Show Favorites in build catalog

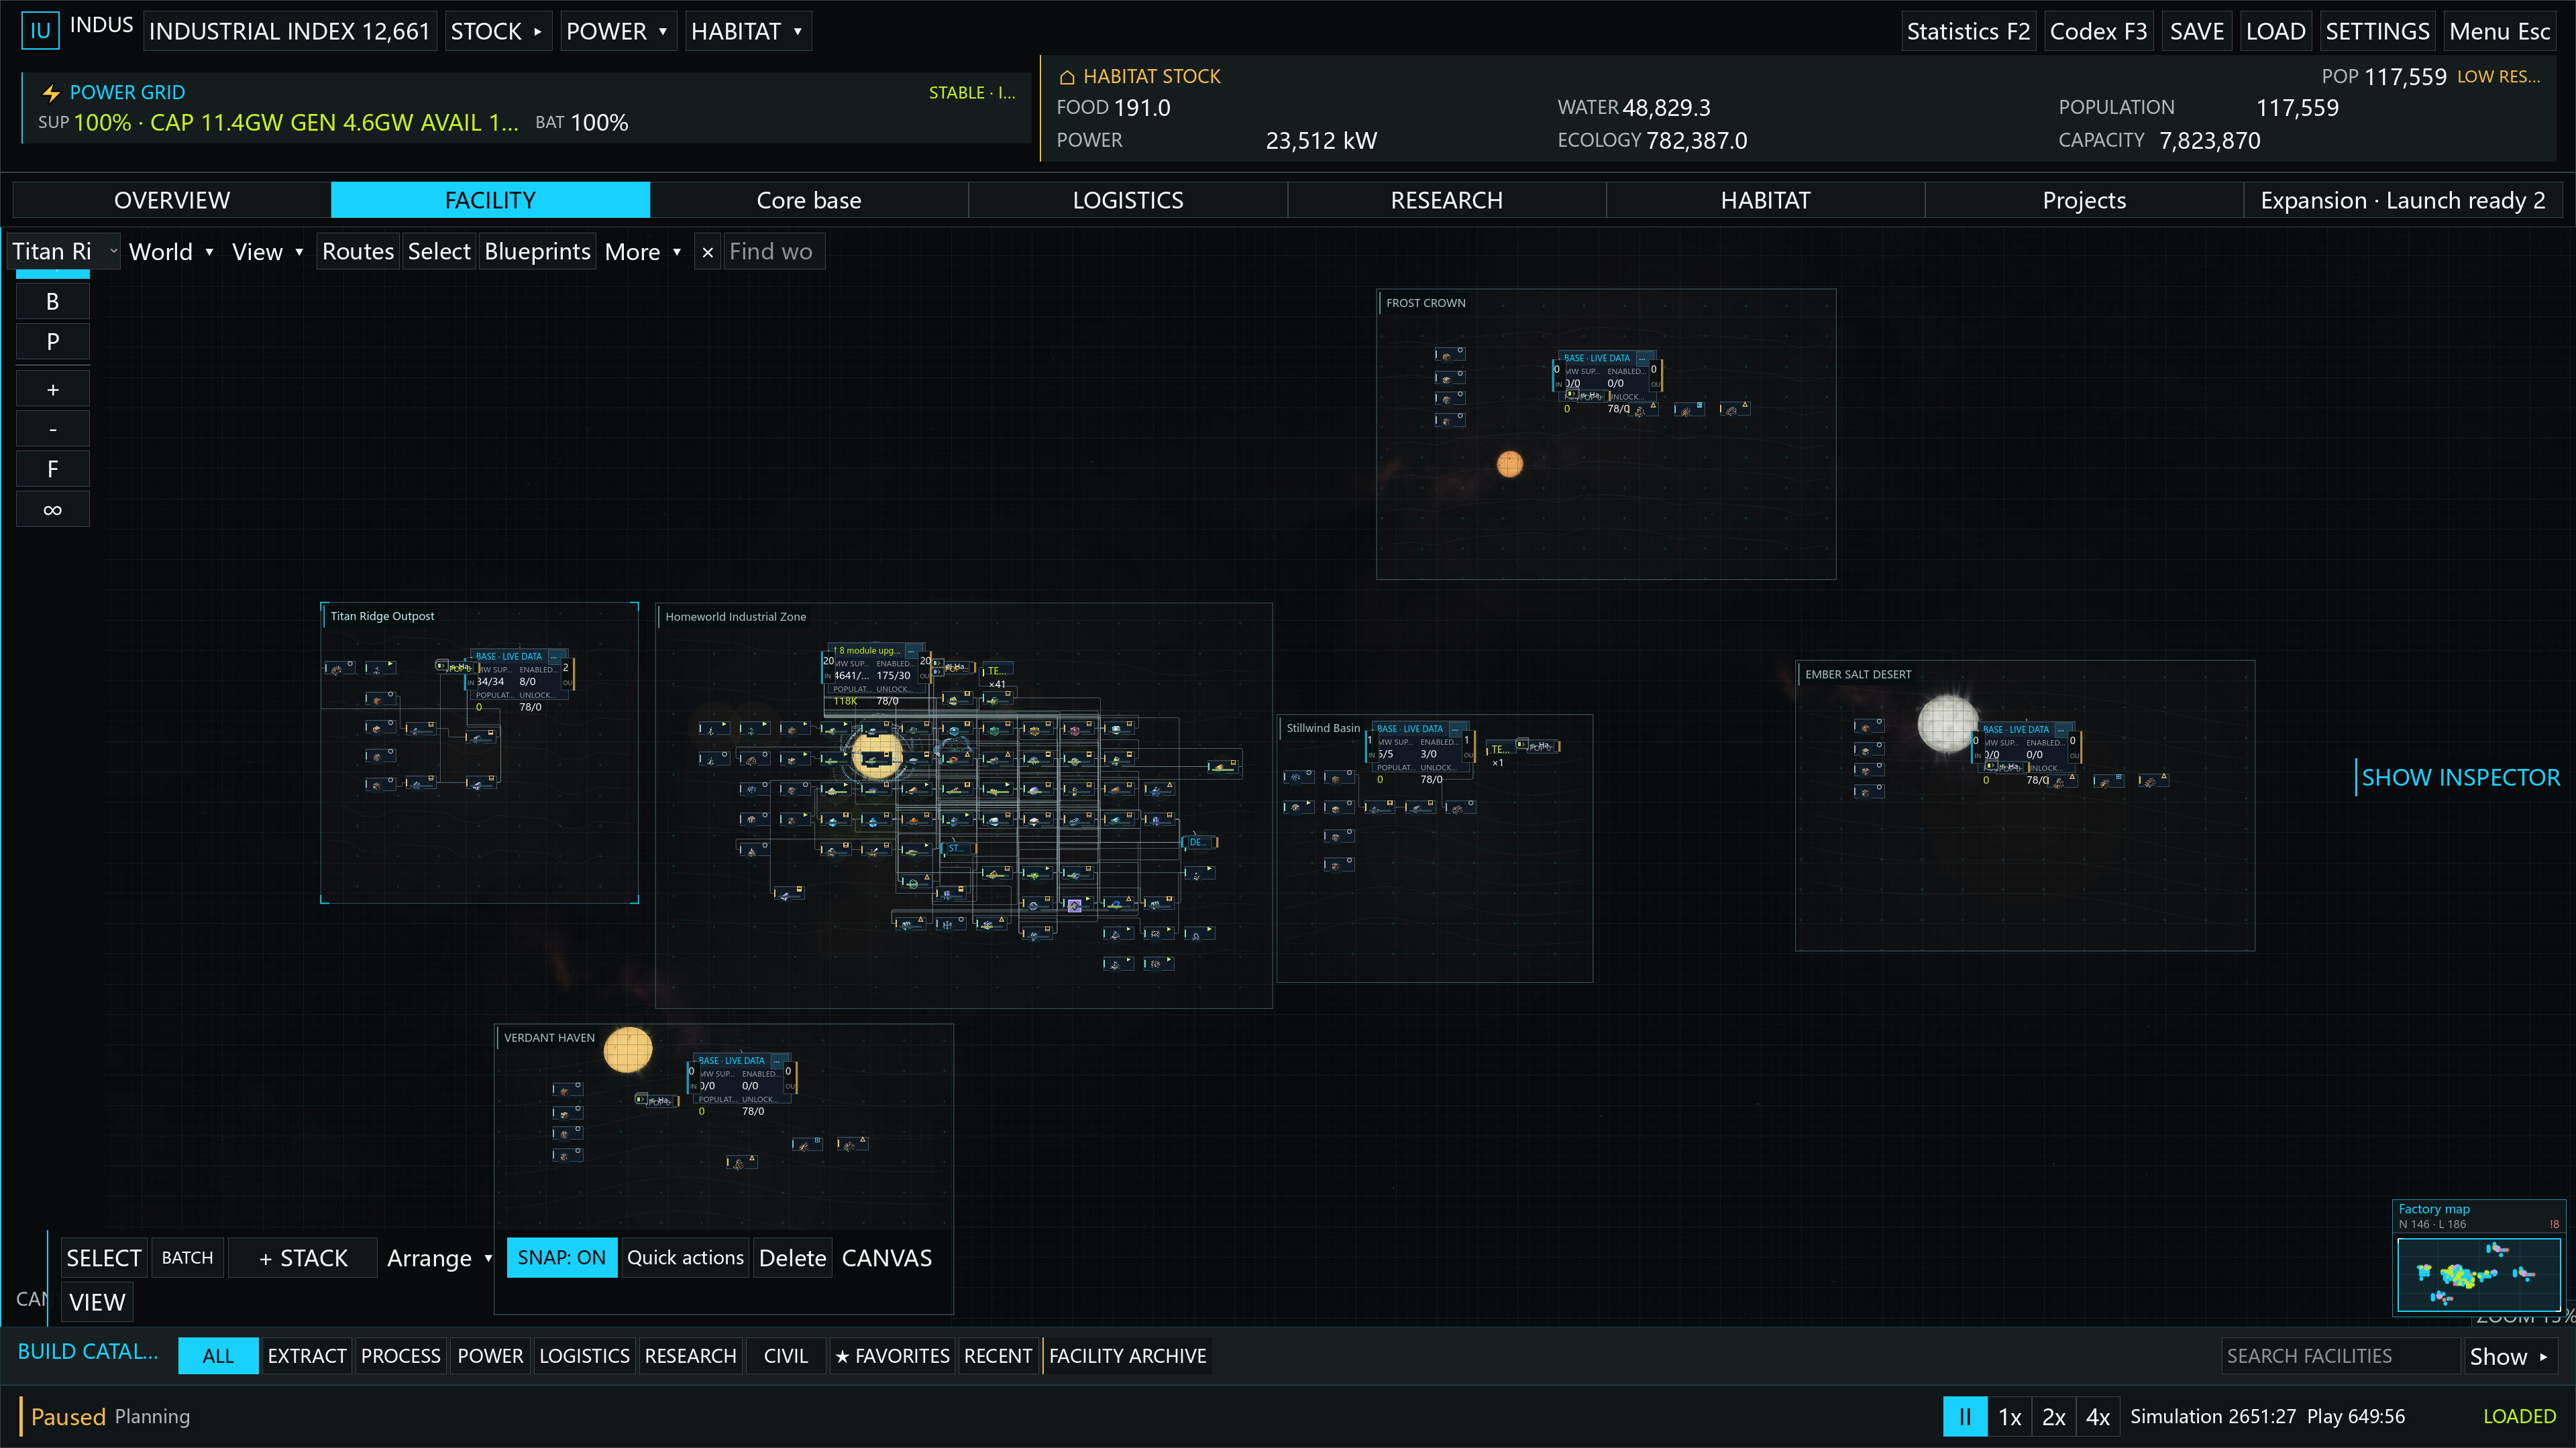tap(892, 1356)
